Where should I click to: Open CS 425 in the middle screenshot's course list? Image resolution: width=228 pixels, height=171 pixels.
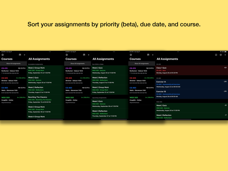click(78, 80)
